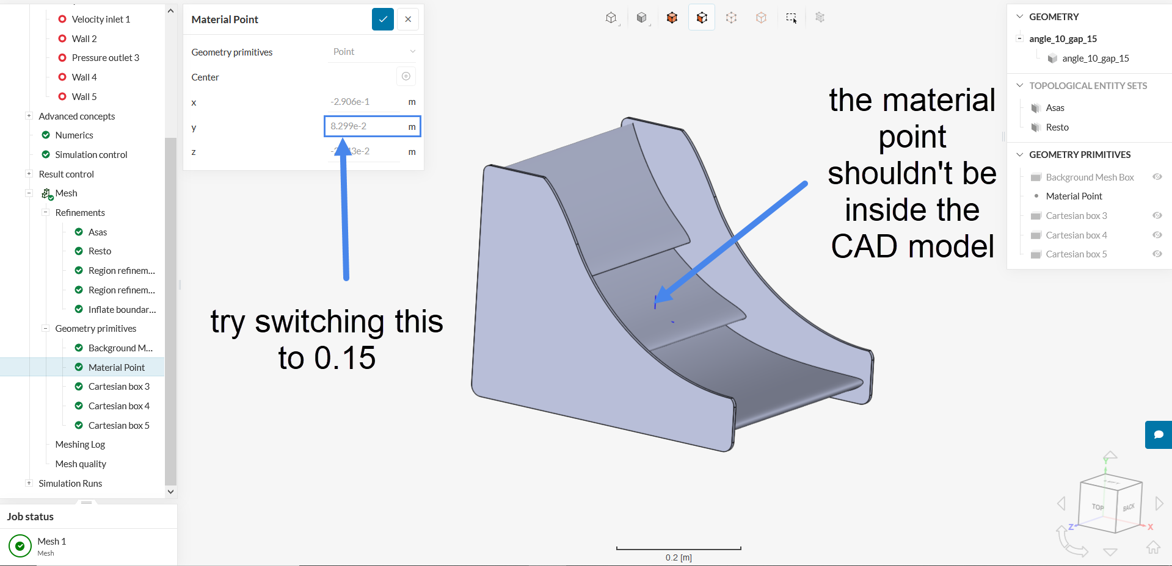Select Background Mesh Box in tree
Image resolution: width=1172 pixels, height=566 pixels.
point(120,348)
